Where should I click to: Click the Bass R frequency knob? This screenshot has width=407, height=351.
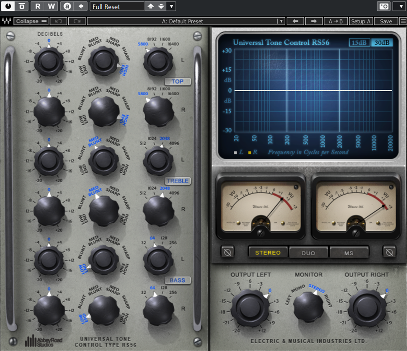coord(158,310)
